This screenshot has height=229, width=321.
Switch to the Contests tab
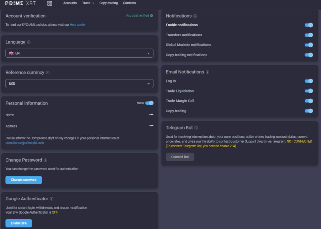pos(129,3)
